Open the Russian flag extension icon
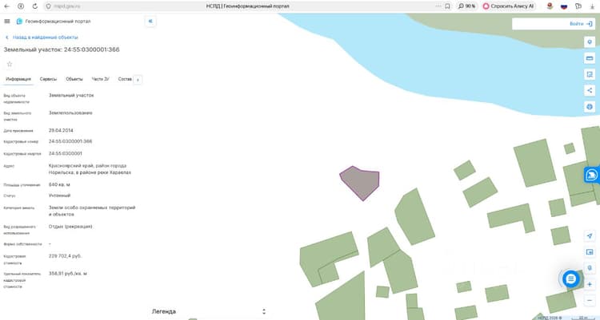600x320 pixels. (564, 6)
